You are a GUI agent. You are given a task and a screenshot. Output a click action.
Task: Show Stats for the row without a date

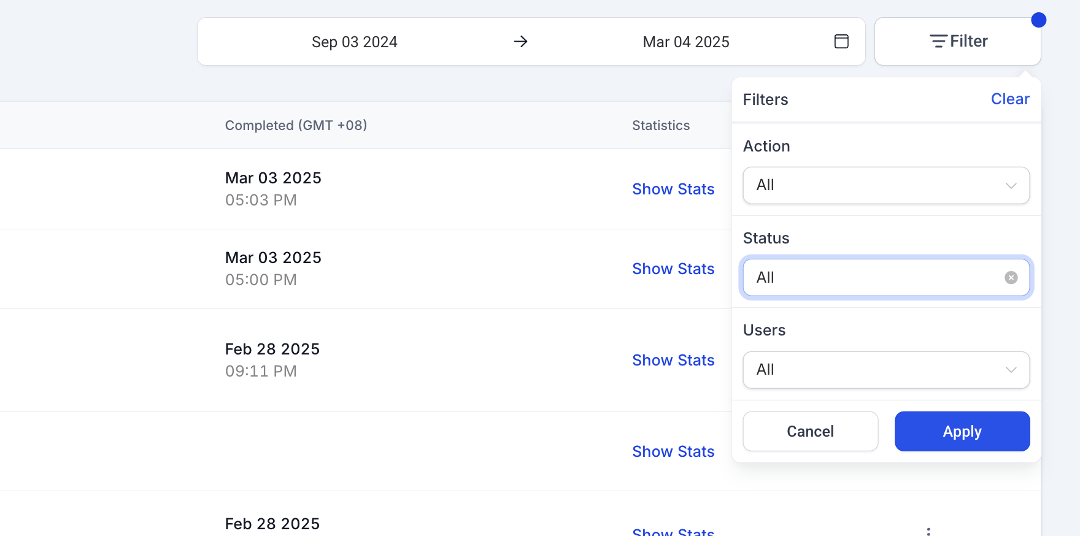click(673, 452)
